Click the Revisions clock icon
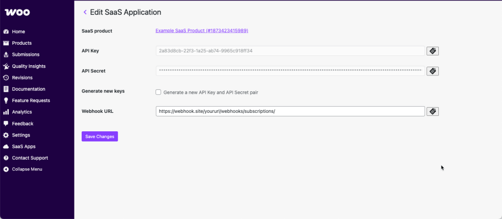This screenshot has height=219, width=502. tap(6, 77)
